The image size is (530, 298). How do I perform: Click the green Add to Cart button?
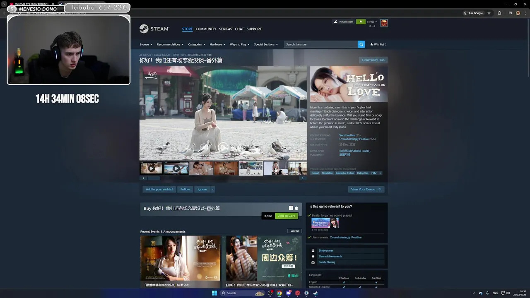click(x=286, y=216)
